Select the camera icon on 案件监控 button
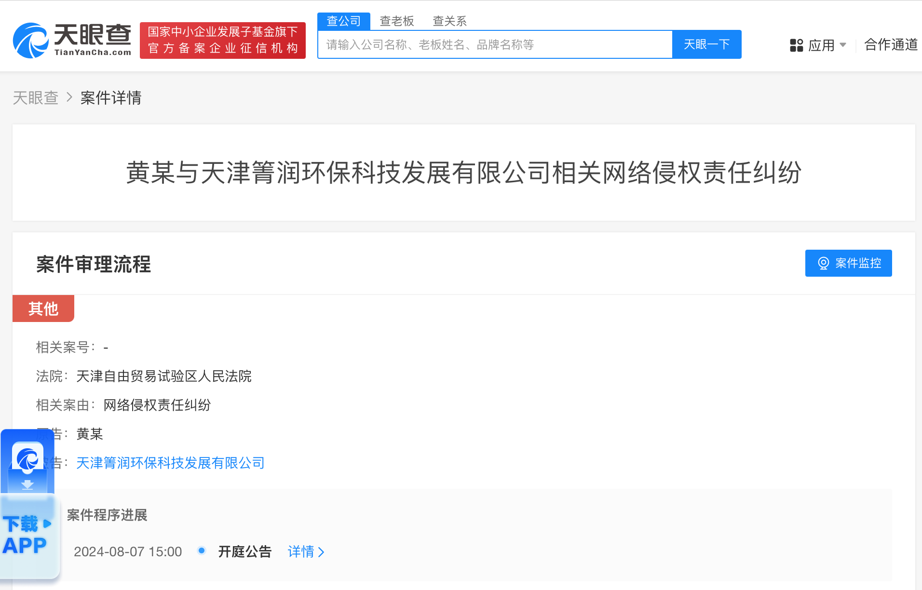 [x=823, y=263]
